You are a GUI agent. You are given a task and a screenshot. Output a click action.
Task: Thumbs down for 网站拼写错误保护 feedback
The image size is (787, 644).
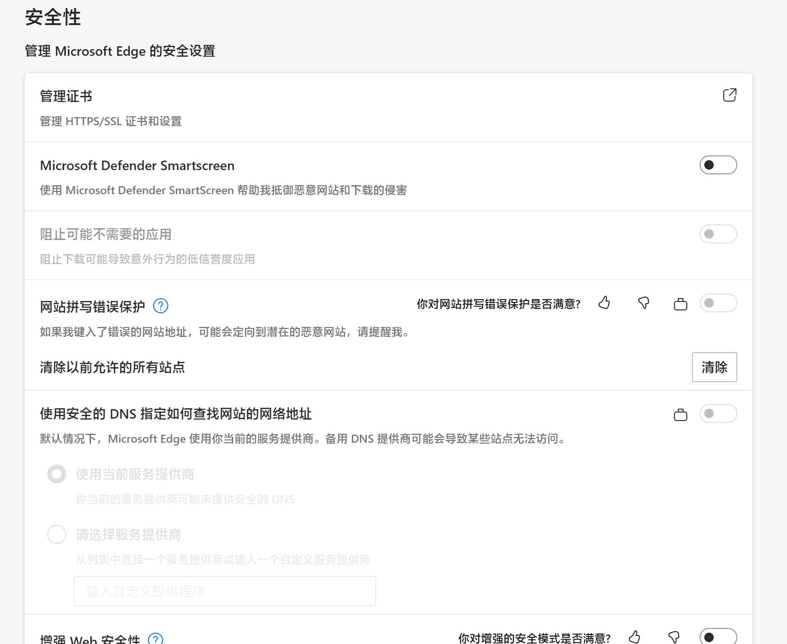(x=643, y=303)
